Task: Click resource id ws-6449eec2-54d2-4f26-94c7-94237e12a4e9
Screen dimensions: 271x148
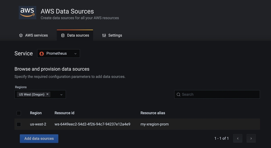Action: pyautogui.click(x=92, y=124)
